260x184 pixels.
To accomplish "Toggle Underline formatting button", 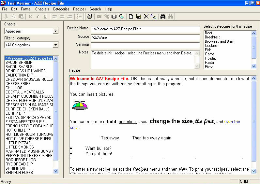I will point(45,16).
